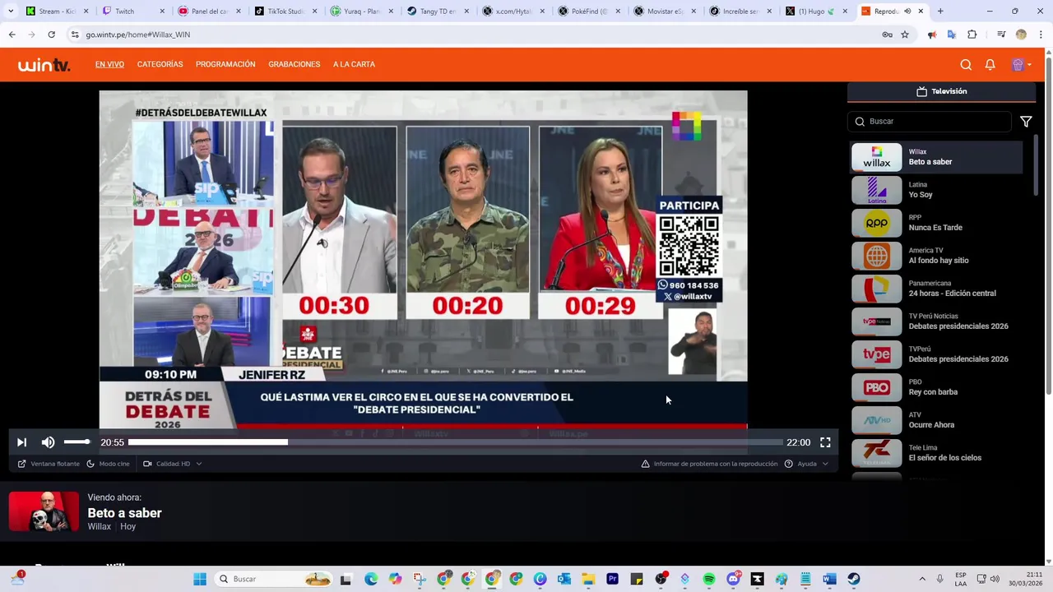Select the EN VIVO menu item
The width and height of the screenshot is (1053, 592).
click(x=109, y=64)
